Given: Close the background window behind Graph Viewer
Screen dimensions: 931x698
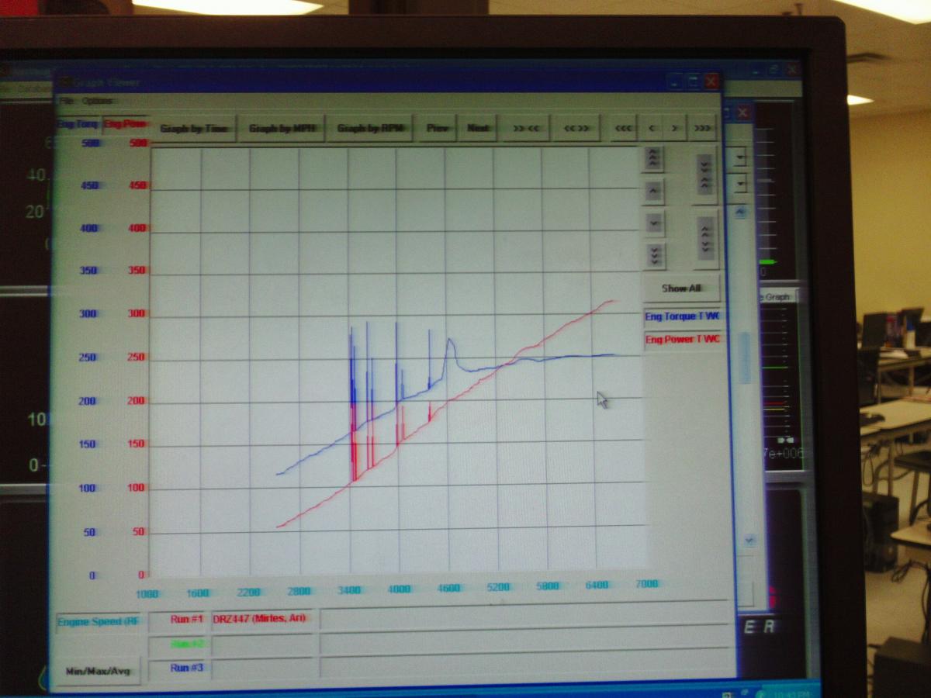Looking at the screenshot, I should pos(744,113).
